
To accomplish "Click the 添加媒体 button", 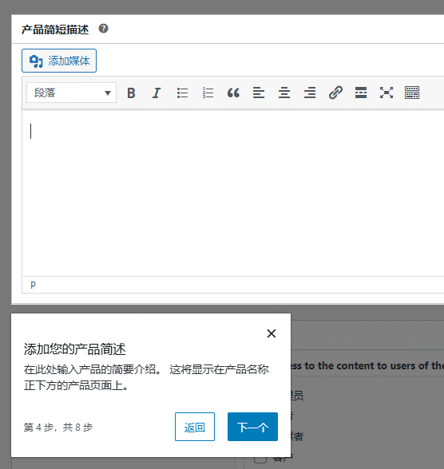I will 59,61.
